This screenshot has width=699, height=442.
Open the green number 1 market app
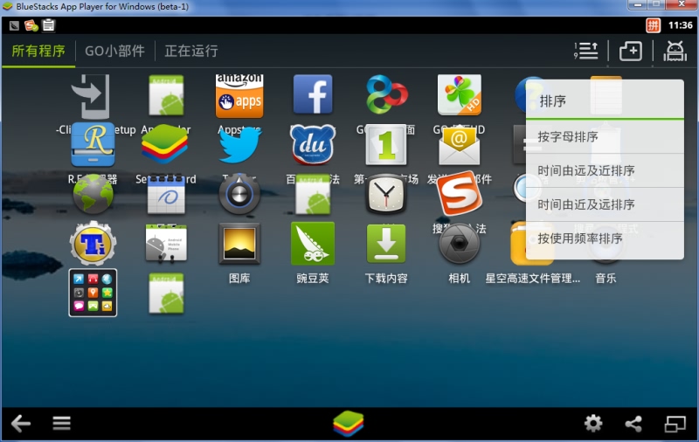coord(386,144)
